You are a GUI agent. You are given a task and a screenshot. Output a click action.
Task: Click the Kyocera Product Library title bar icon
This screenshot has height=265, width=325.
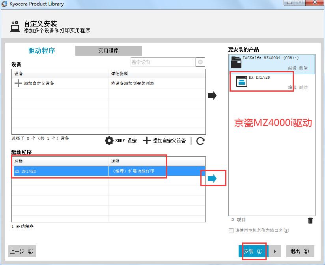[4, 4]
